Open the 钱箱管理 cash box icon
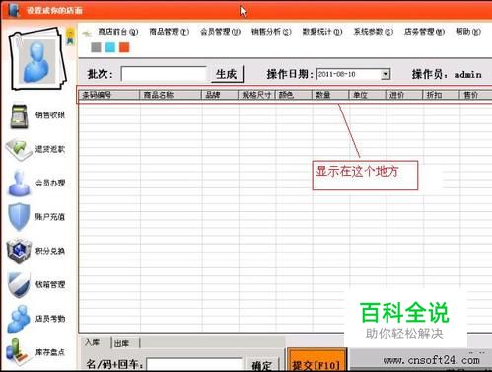Viewport: 492px width, 372px height. tap(19, 284)
